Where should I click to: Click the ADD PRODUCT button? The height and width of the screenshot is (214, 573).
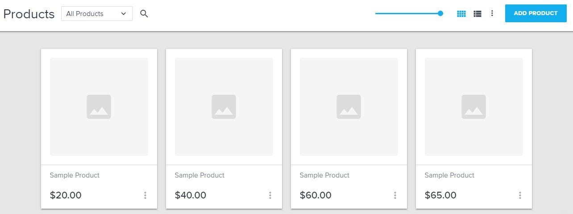536,13
